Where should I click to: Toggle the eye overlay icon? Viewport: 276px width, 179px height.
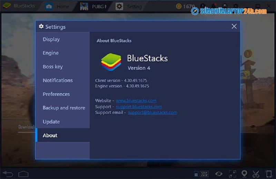219,174
